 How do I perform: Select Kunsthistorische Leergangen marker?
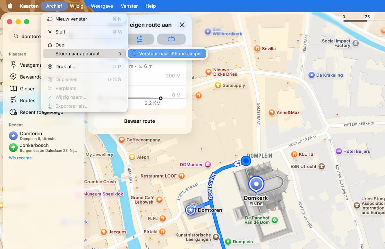pos(217,237)
